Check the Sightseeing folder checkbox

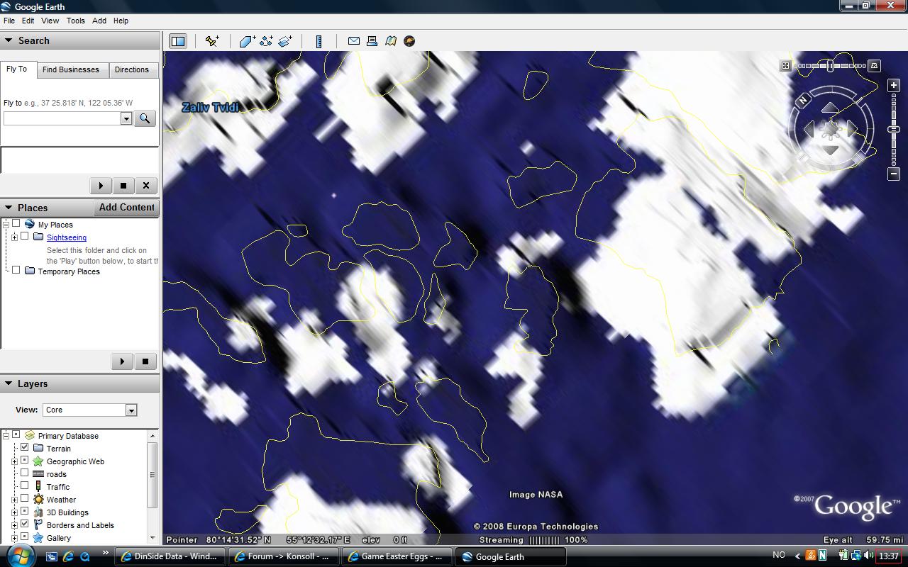[x=25, y=237]
